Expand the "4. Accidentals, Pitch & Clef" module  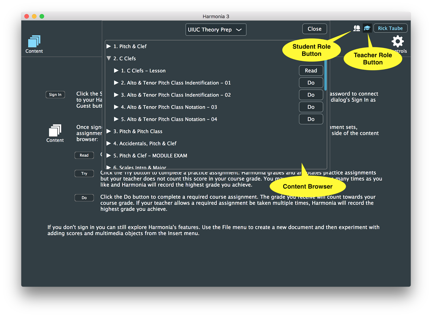tap(109, 143)
